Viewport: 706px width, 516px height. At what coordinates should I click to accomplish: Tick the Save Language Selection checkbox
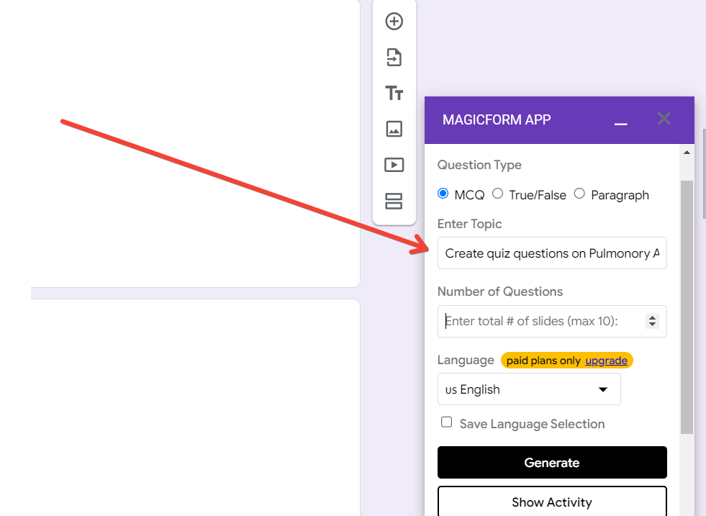447,422
